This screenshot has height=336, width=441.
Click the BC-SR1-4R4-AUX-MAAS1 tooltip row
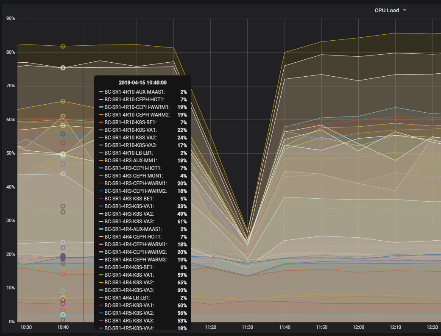tap(143, 229)
